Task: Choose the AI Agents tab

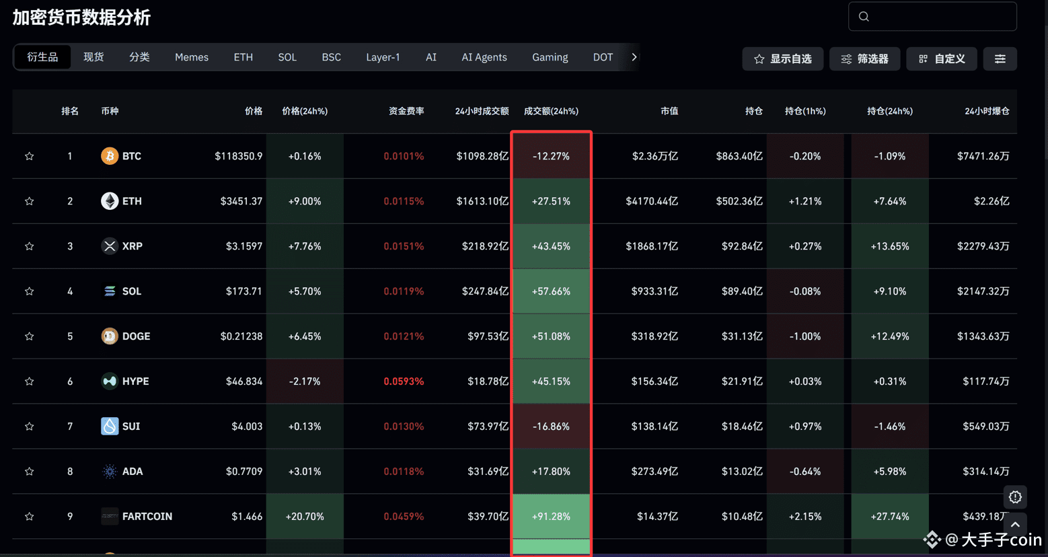Action: tap(484, 57)
